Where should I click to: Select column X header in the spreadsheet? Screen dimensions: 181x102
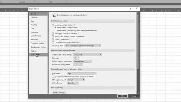coord(161,11)
